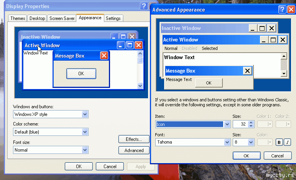Click maximize icon on classic Active Window preview
The height and width of the screenshot is (180, 296).
coord(273,40)
